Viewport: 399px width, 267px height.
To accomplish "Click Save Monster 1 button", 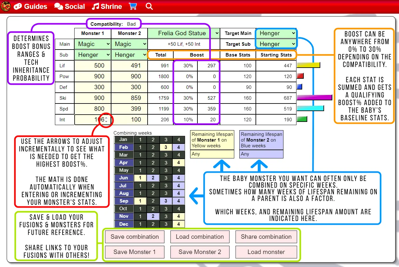I will [135, 252].
